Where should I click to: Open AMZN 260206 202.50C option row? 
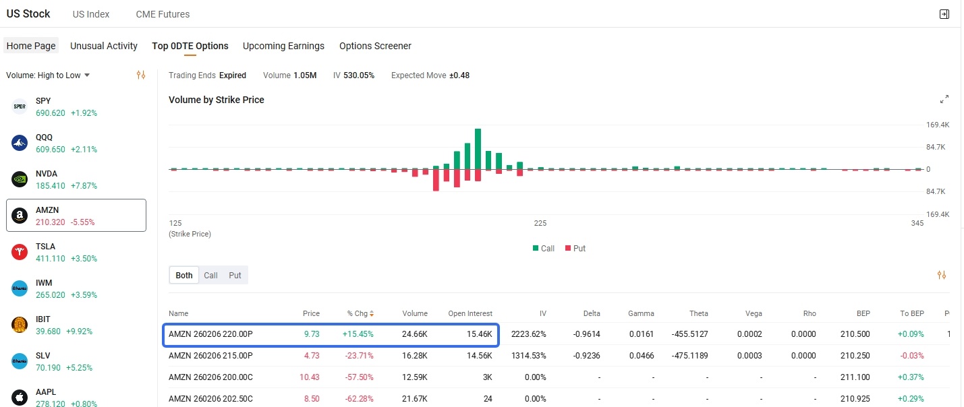pyautogui.click(x=559, y=398)
